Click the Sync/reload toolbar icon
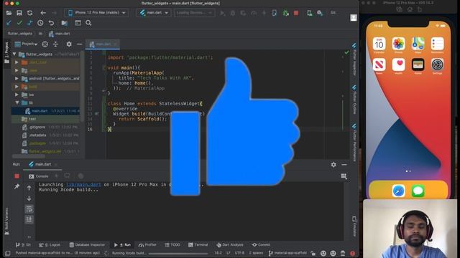The image size is (460, 258). pyautogui.click(x=30, y=13)
